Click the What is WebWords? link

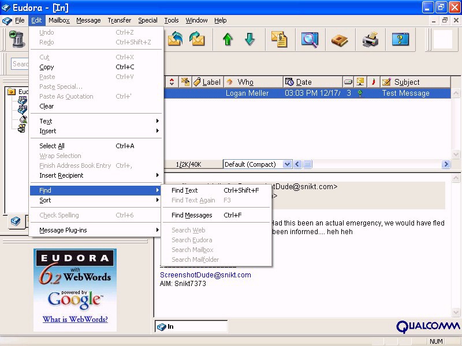(75, 319)
